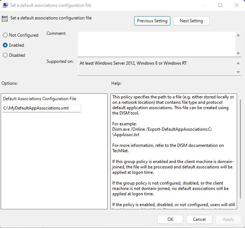
Task: Click Supported on box scroll up arrow
Action: 238,63
